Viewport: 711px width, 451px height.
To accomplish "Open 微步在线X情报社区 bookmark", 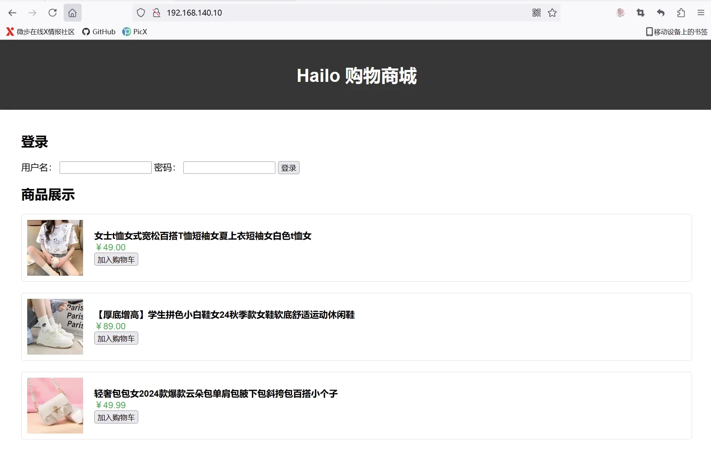I will 40,32.
